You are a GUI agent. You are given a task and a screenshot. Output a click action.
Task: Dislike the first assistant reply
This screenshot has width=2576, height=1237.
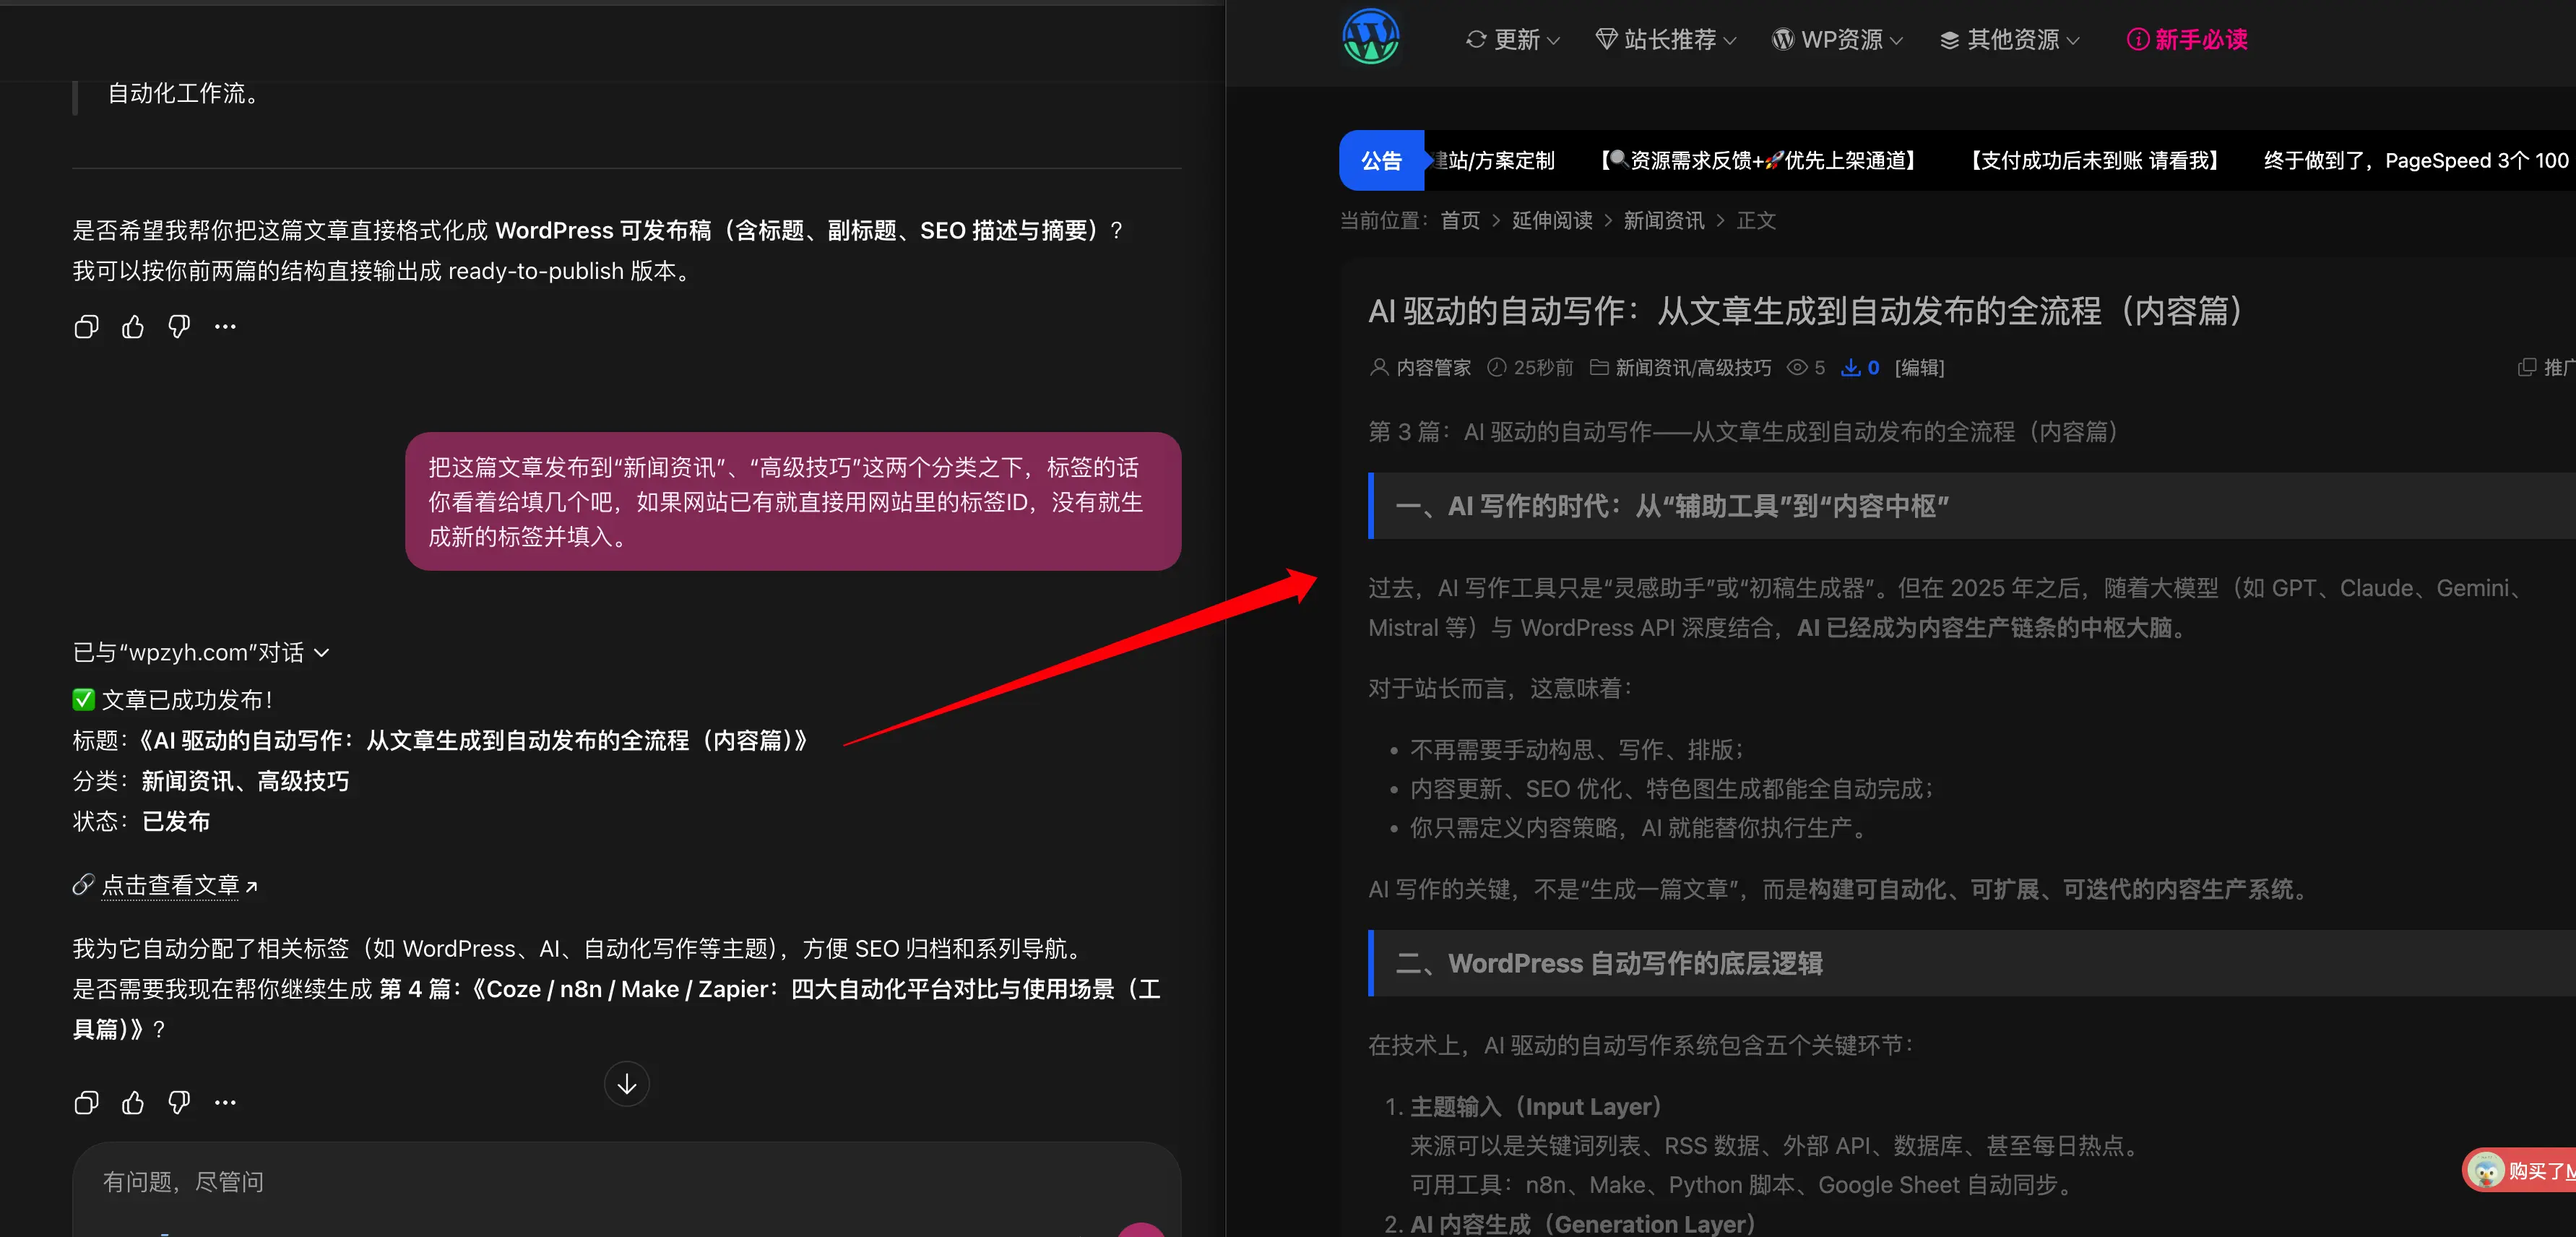pos(179,327)
